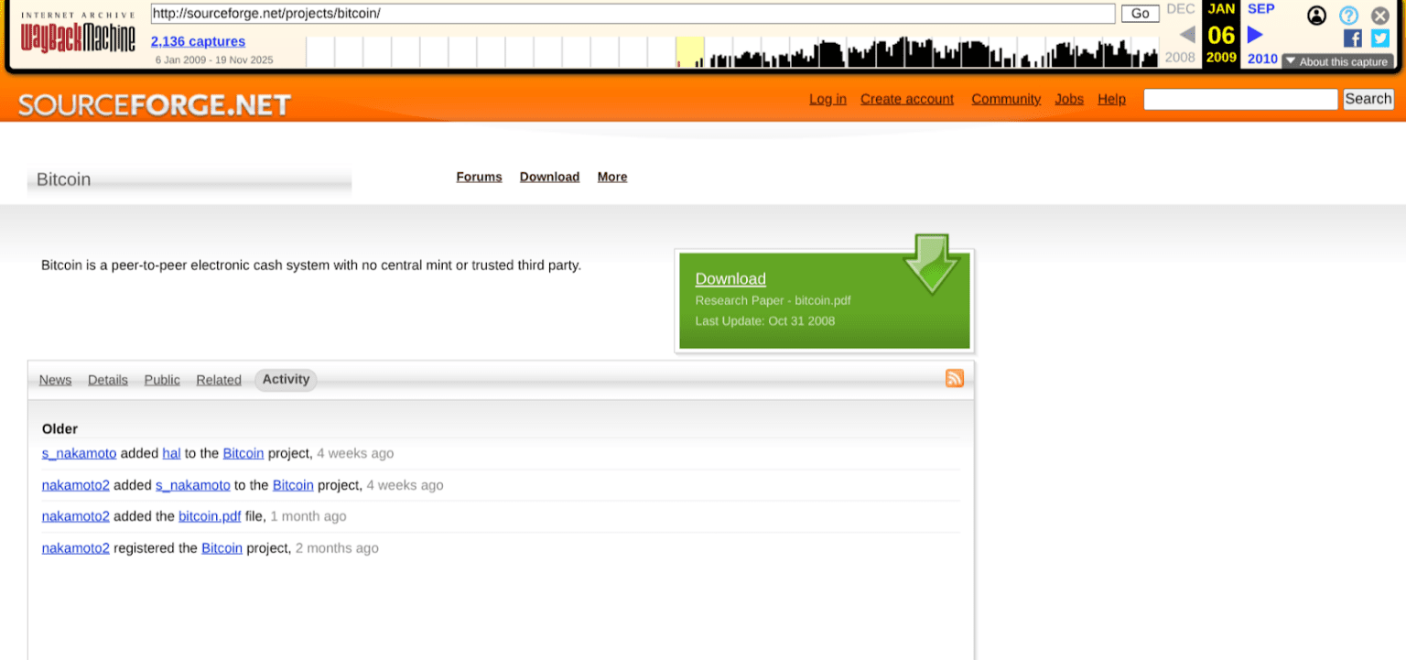
Task: Click the green download arrow graphic
Action: (932, 267)
